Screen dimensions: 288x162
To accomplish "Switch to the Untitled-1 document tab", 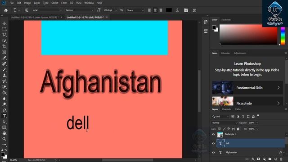I will click(35, 17).
